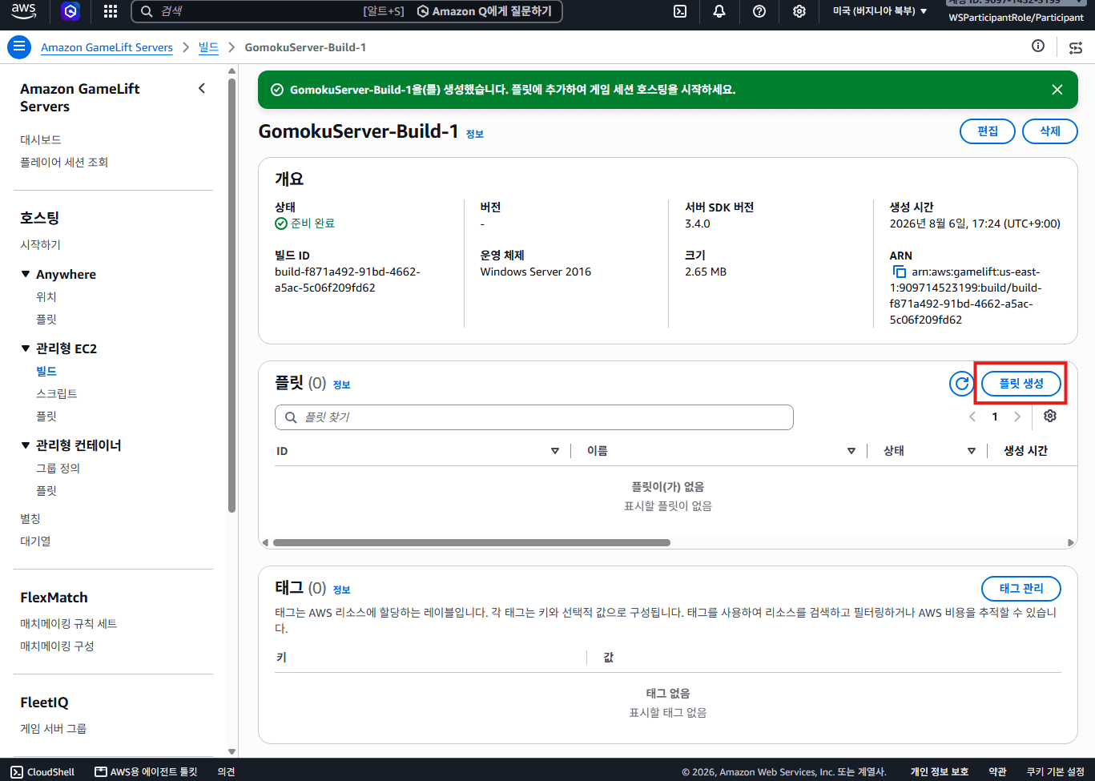This screenshot has width=1095, height=781.
Task: Open 약관 footer link
Action: coord(997,771)
